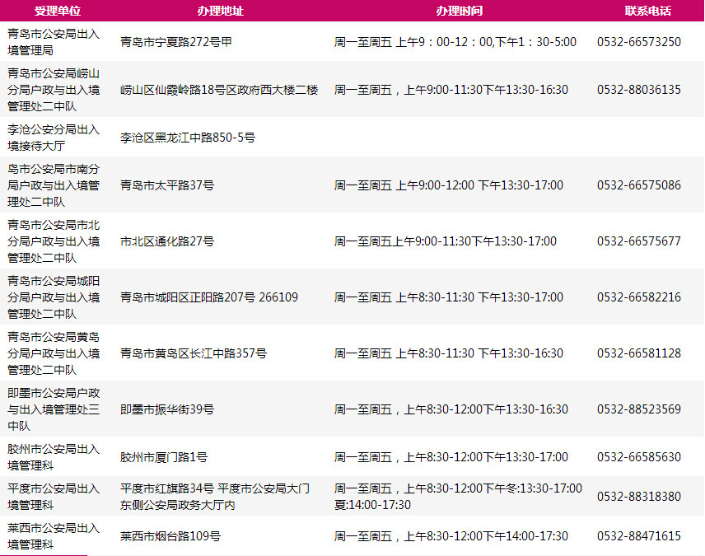This screenshot has height=556, width=705.
Task: Select 岛市公安局市南分局 unit cell
Action: click(54, 185)
